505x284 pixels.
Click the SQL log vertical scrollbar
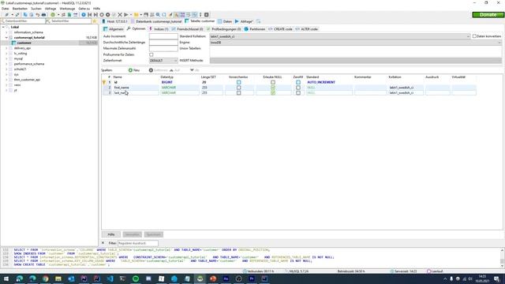502,258
